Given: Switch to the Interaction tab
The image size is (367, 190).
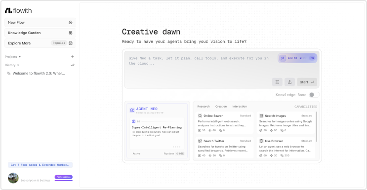Looking at the screenshot, I should pyautogui.click(x=240, y=107).
